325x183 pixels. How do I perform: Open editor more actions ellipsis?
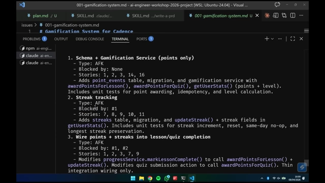(301, 16)
